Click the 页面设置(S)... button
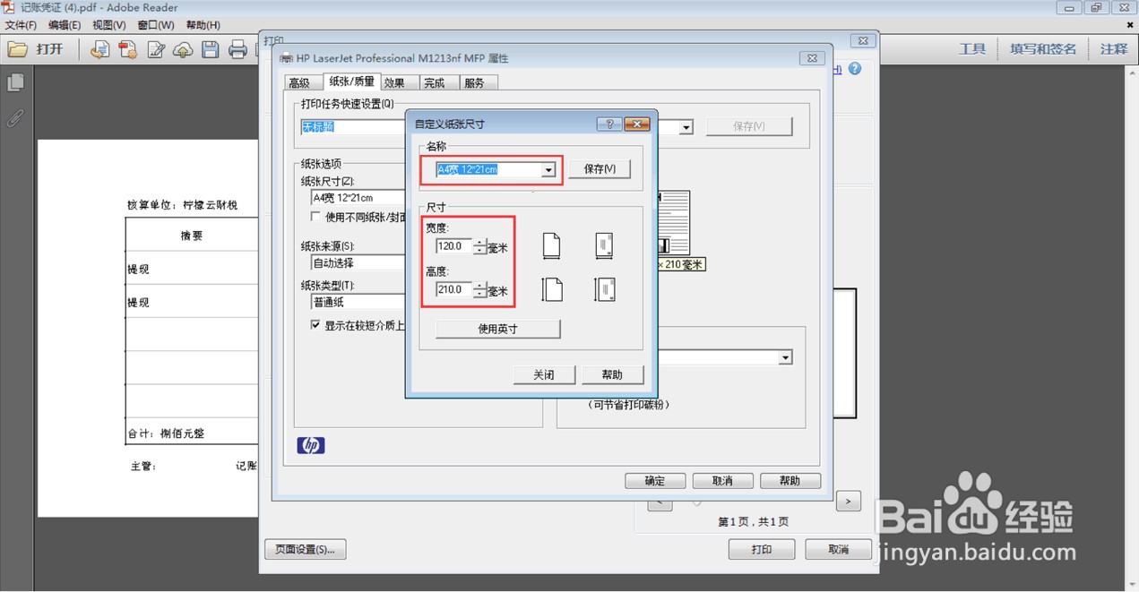The width and height of the screenshot is (1139, 592). point(306,550)
